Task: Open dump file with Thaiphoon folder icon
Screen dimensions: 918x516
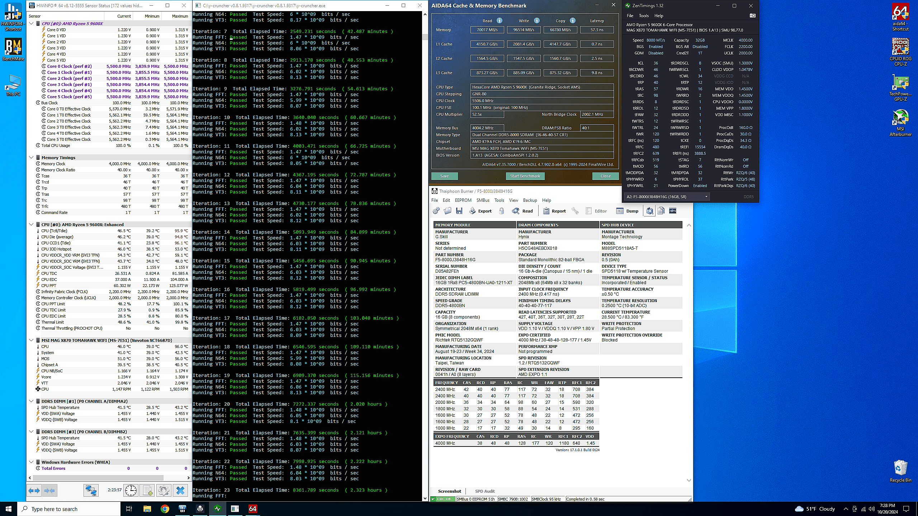Action: point(448,211)
